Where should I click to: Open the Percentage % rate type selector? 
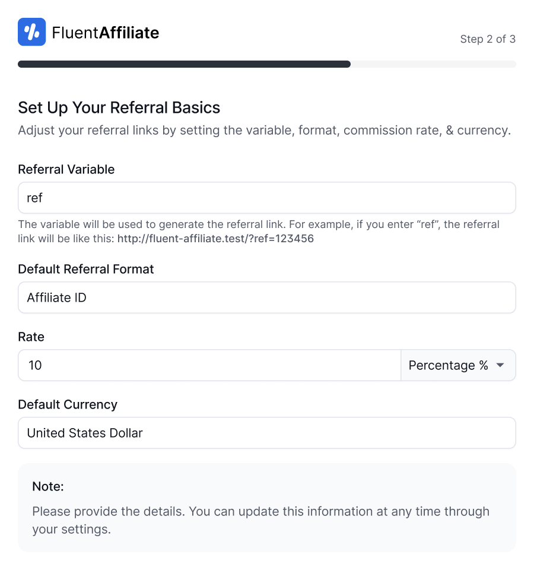point(457,365)
